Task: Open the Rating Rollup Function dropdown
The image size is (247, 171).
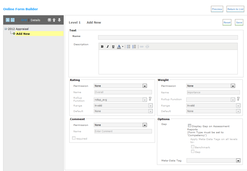Action: pos(120,100)
